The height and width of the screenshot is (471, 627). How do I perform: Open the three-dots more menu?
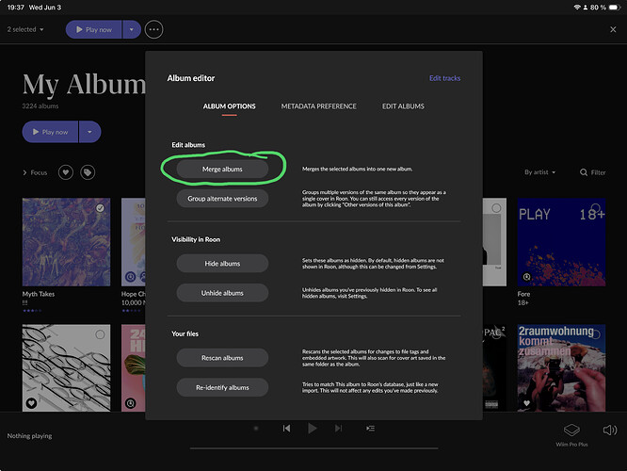(154, 29)
